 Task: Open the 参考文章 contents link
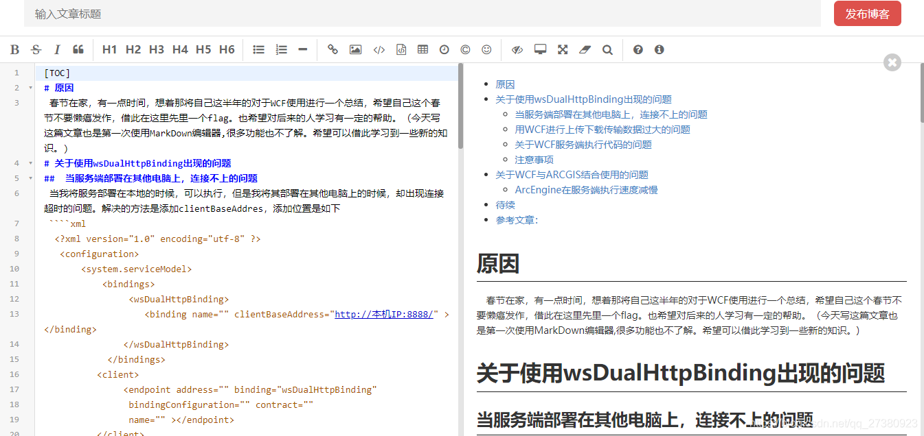point(517,220)
